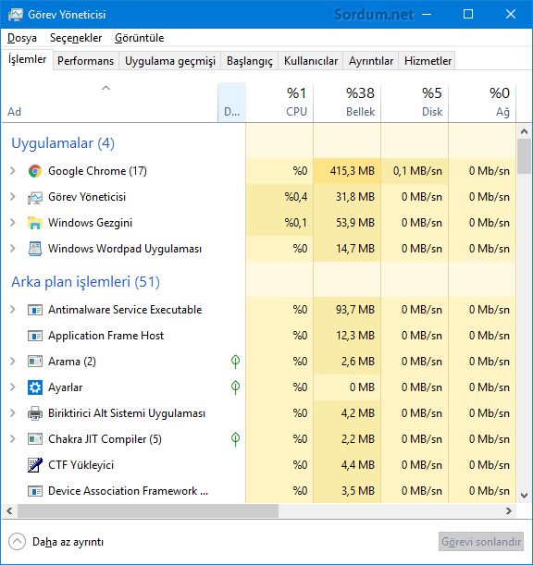Select the Uygulamalar (4) group heading
This screenshot has width=533, height=565.
63,143
